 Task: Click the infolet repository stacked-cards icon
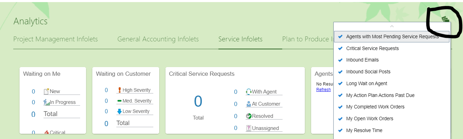click(445, 19)
